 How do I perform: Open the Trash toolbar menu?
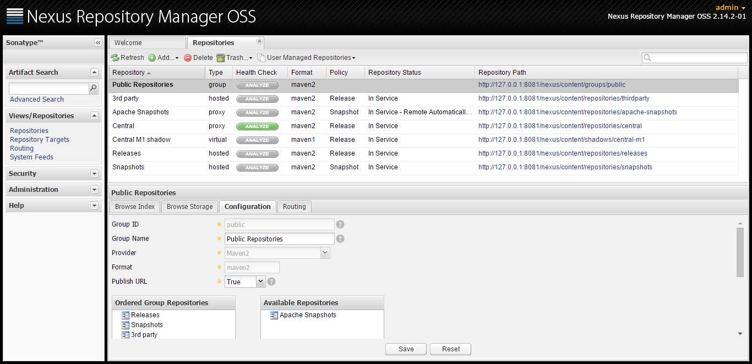tap(235, 58)
